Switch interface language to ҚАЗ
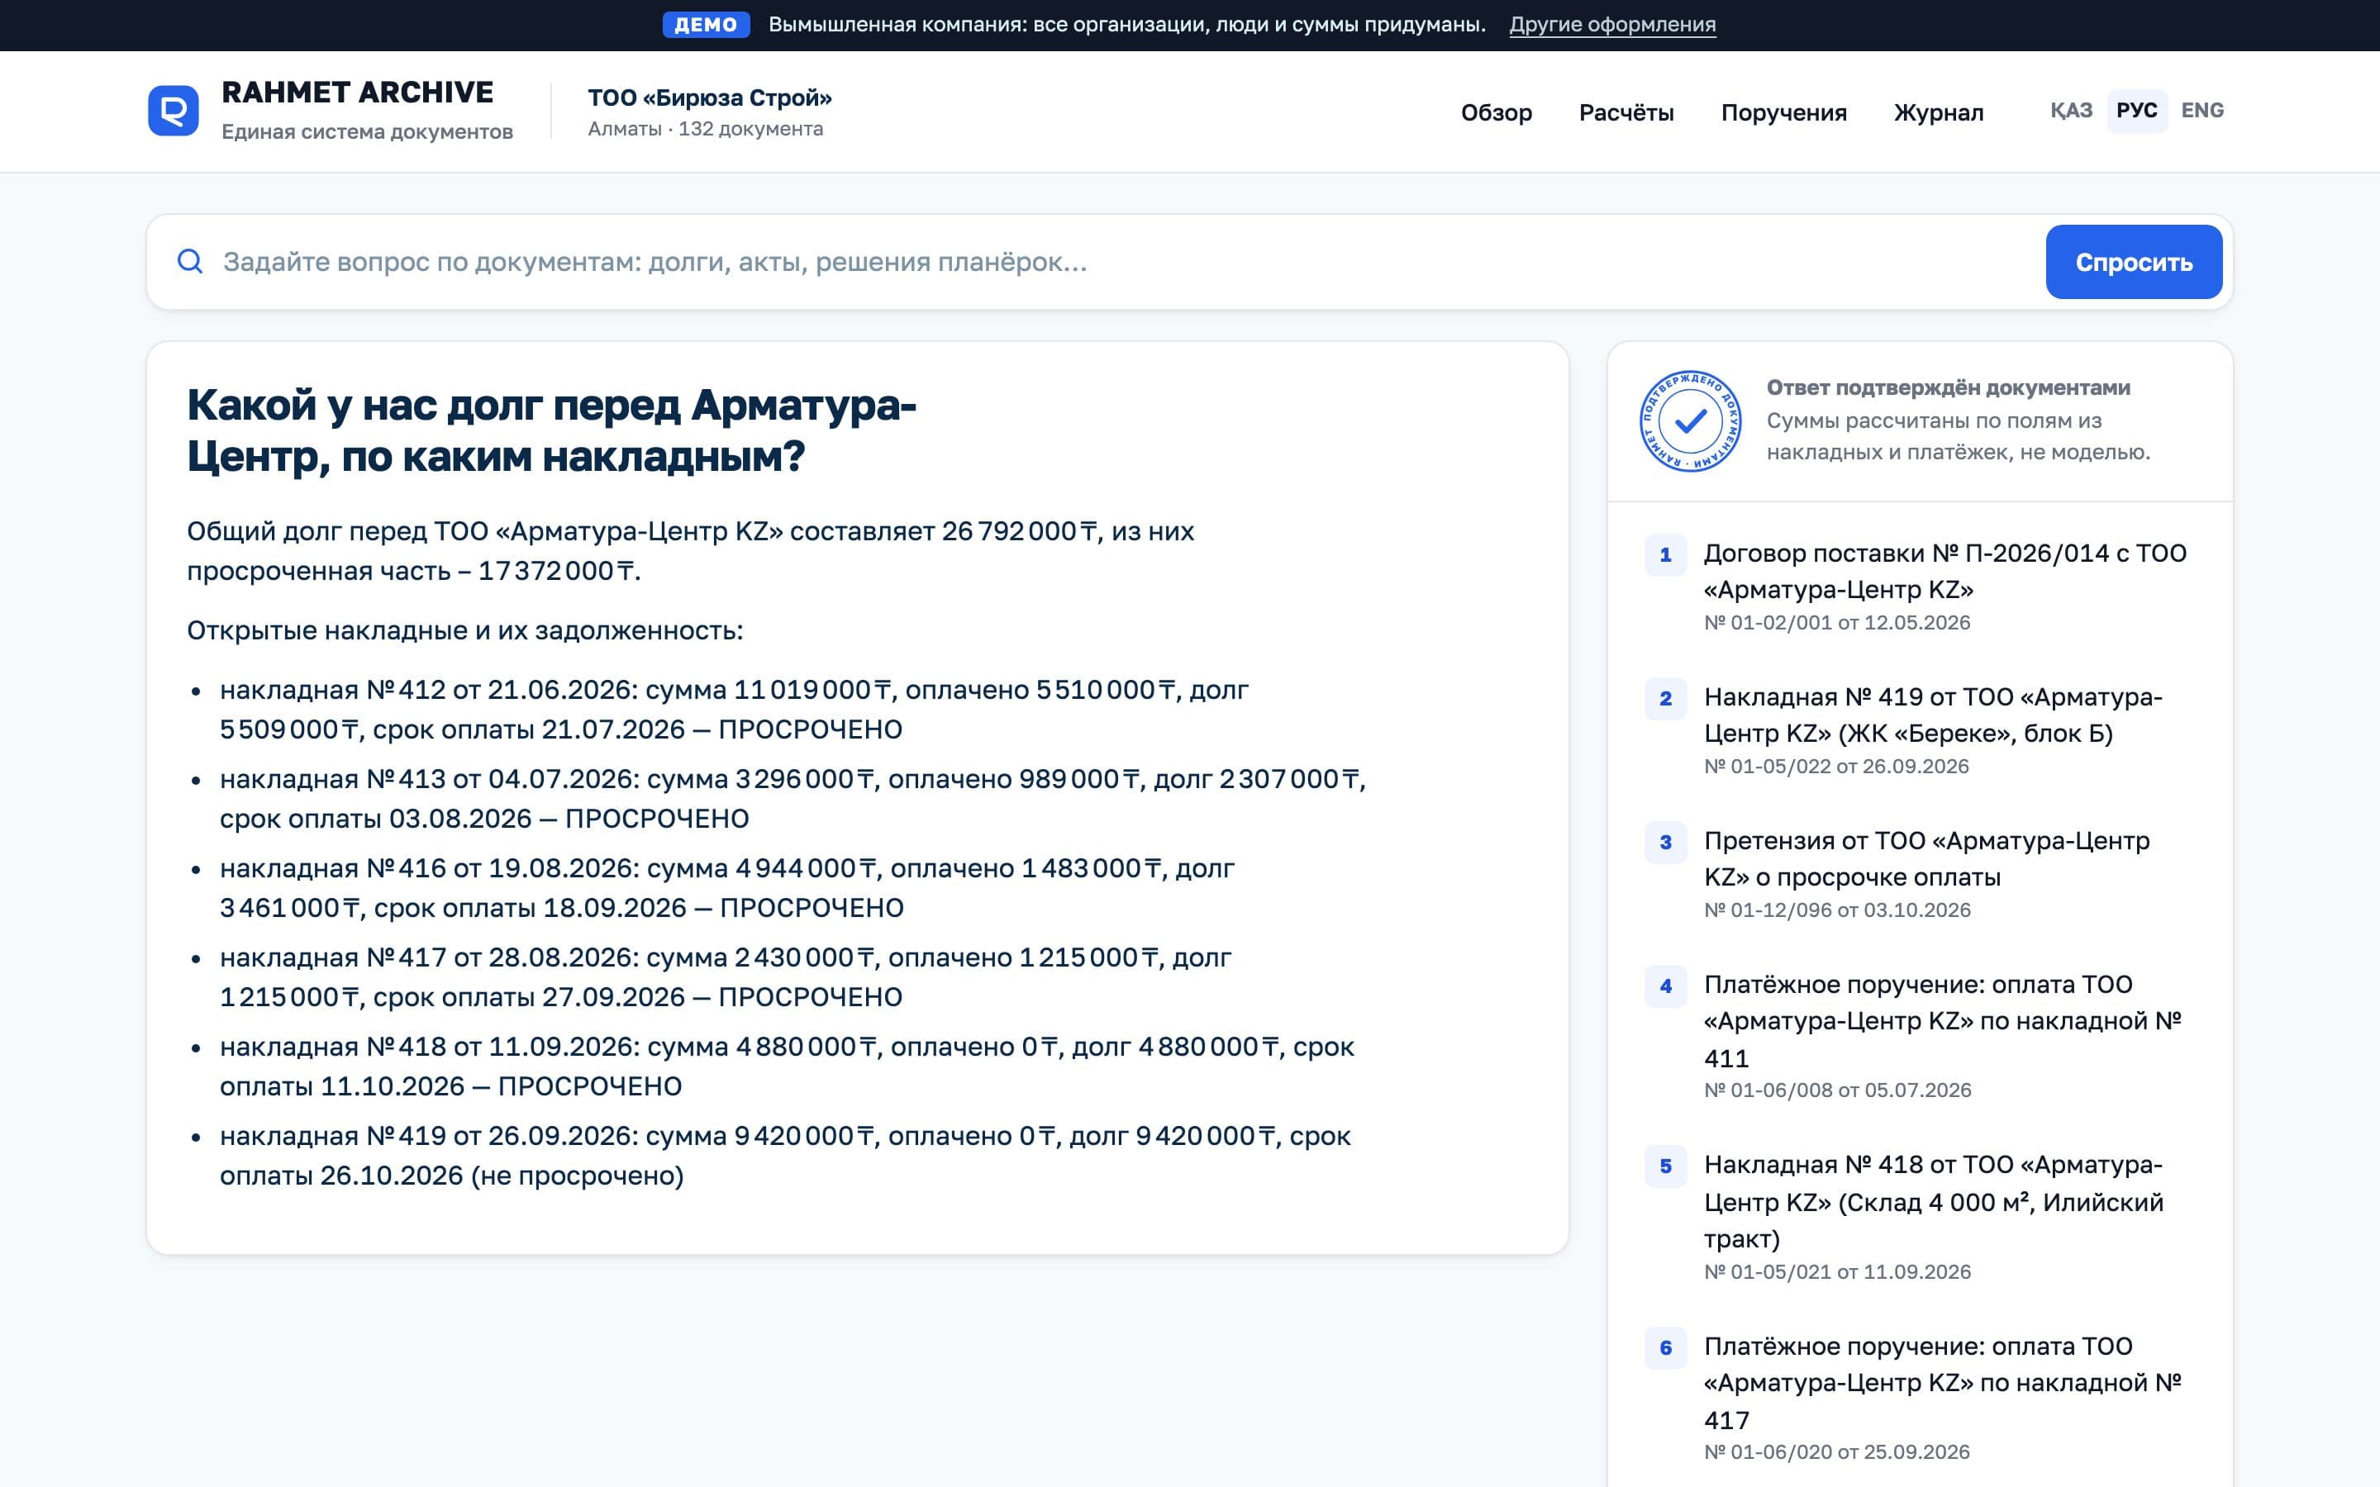Image resolution: width=2380 pixels, height=1487 pixels. pos(2070,110)
